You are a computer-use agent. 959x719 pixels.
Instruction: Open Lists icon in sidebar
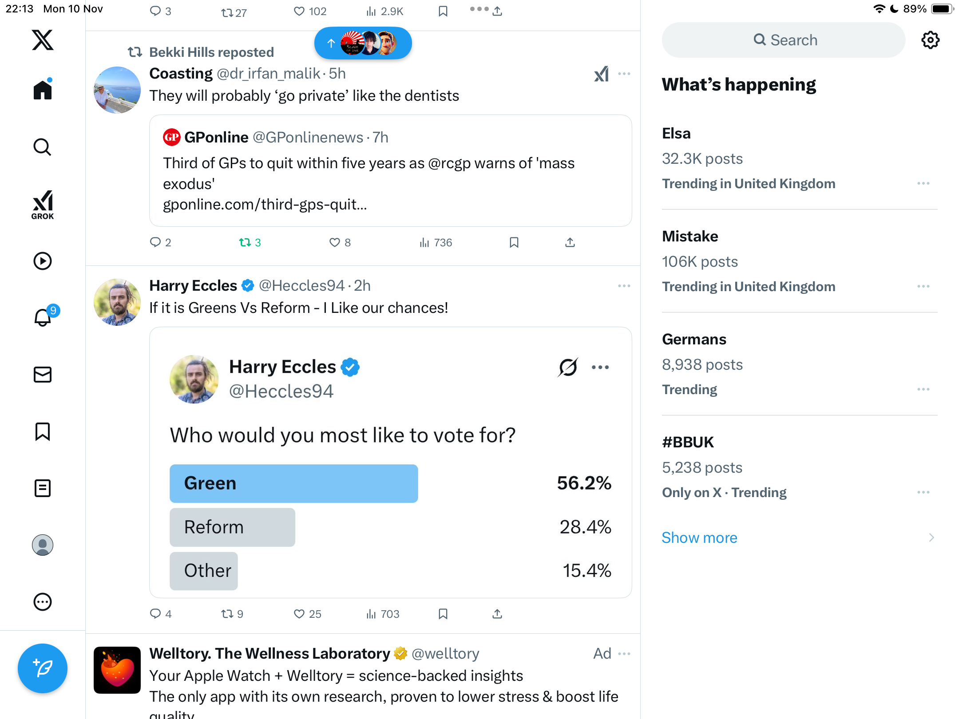(43, 488)
